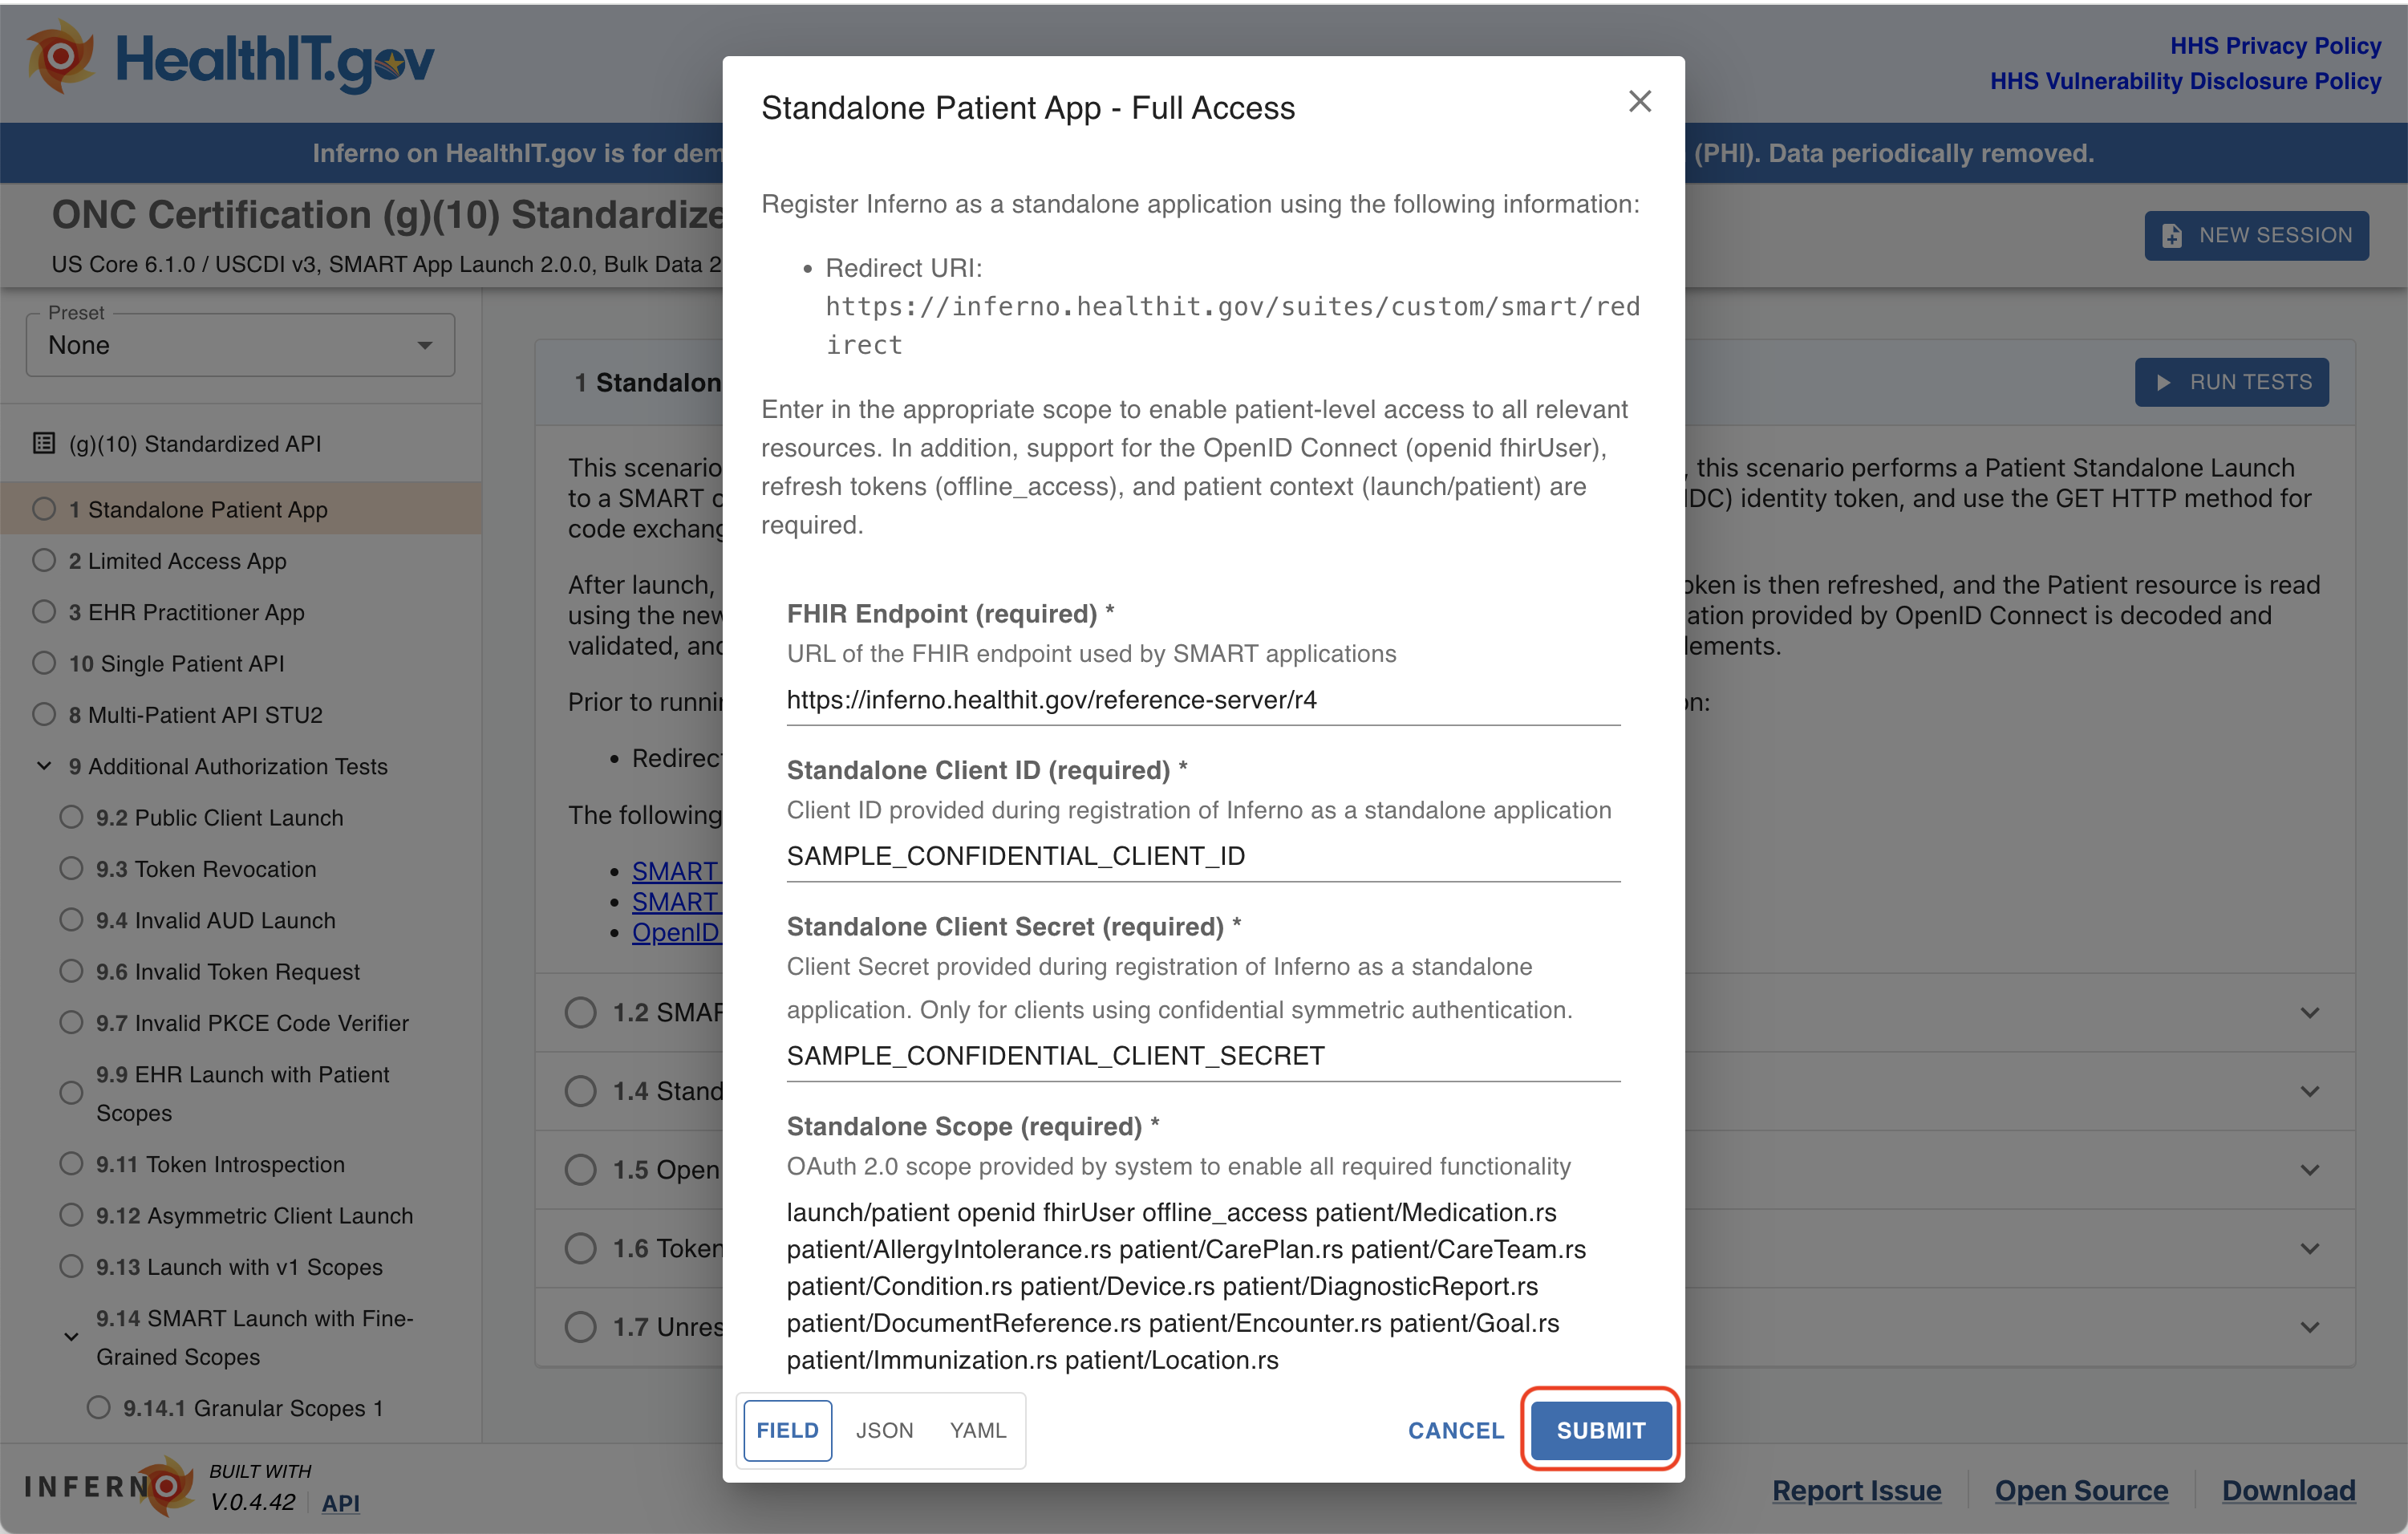The width and height of the screenshot is (2408, 1534).
Task: Click the New Session document icon
Action: (2172, 236)
